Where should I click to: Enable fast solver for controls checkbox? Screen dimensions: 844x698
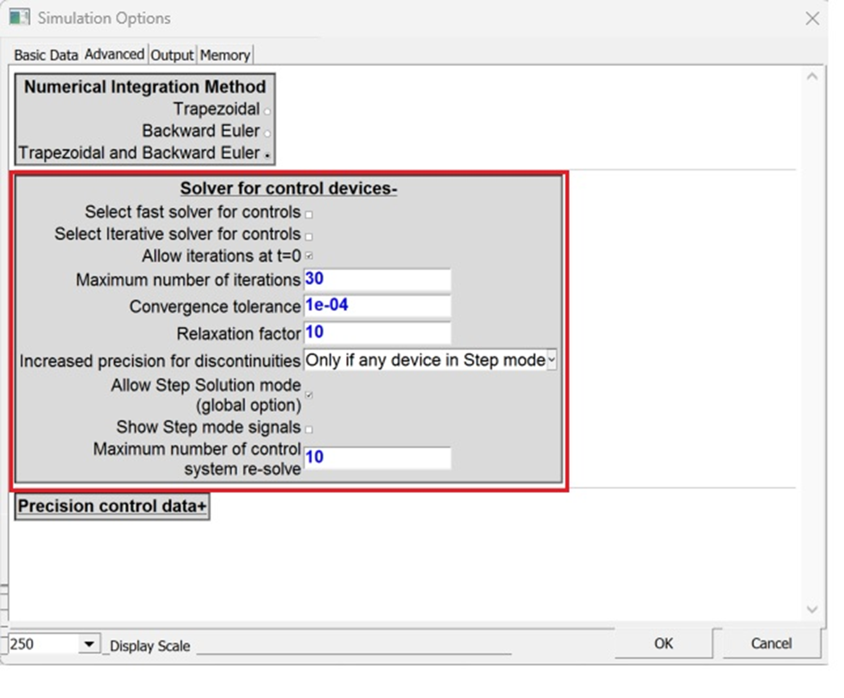coord(309,214)
